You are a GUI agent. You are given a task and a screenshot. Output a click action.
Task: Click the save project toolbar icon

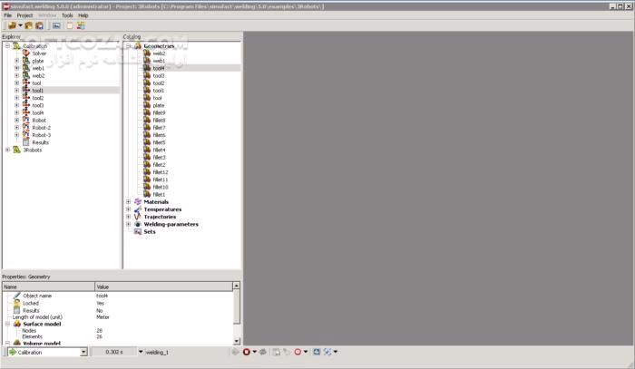pyautogui.click(x=40, y=25)
